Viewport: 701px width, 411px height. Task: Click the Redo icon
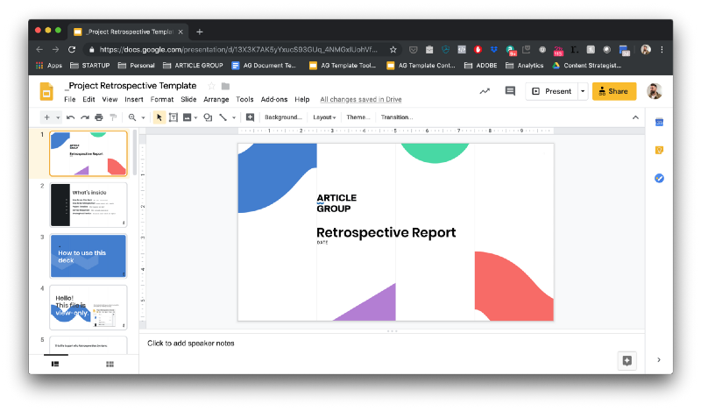click(x=84, y=117)
